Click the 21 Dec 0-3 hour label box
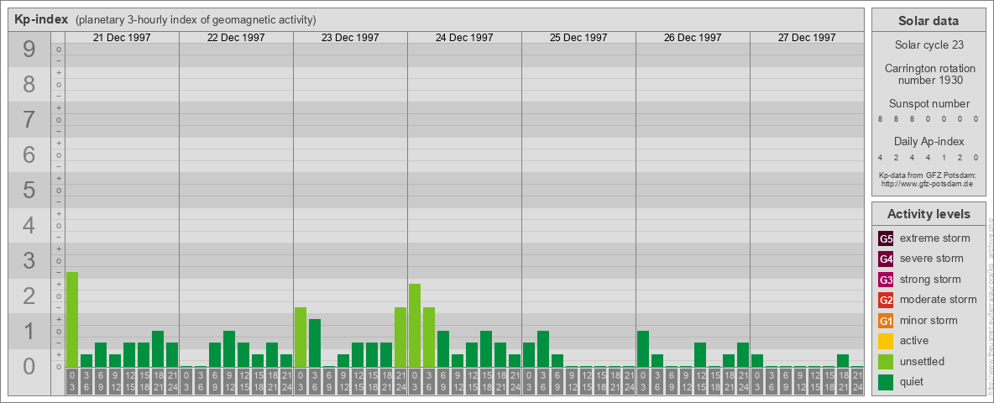This screenshot has height=403, width=994. [x=72, y=382]
